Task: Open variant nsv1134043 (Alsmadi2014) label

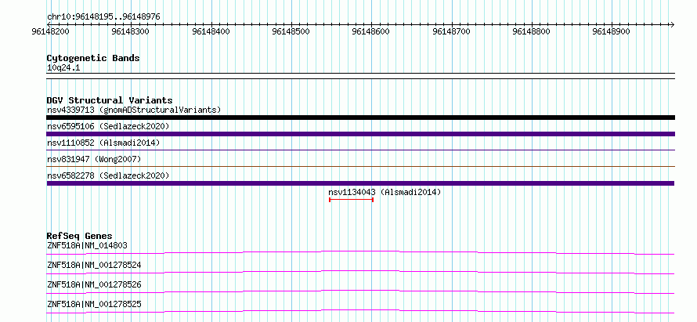Action: 385,192
